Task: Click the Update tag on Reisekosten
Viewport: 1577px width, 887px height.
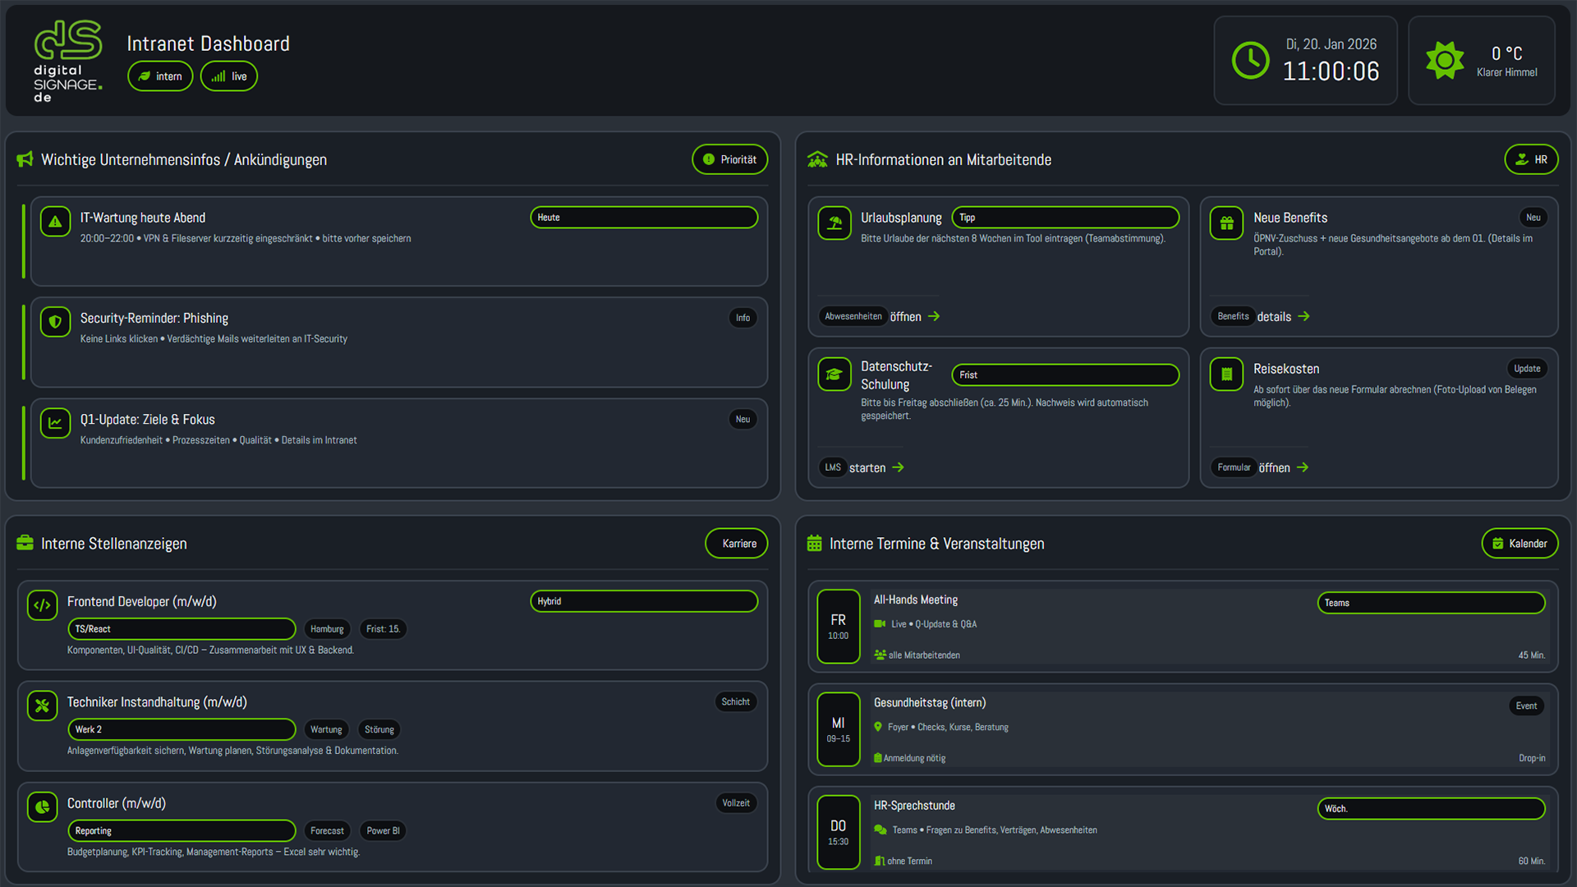Action: (x=1527, y=369)
